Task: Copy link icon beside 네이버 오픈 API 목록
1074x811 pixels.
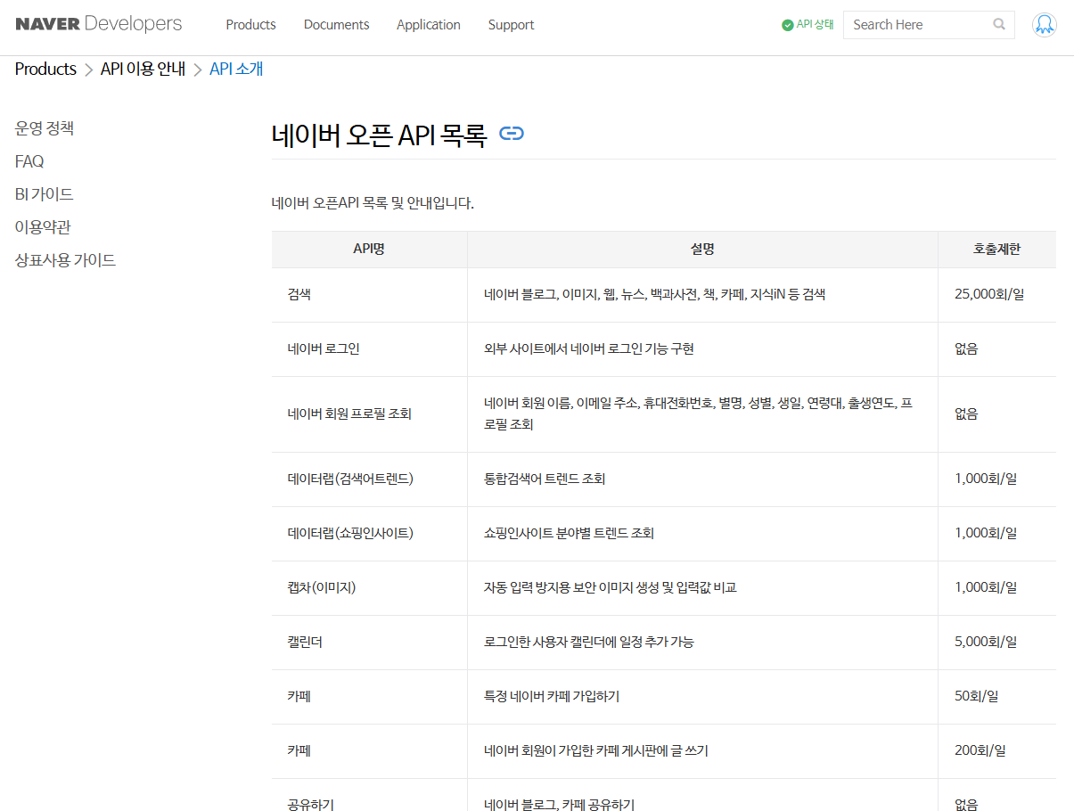Action: pos(512,134)
